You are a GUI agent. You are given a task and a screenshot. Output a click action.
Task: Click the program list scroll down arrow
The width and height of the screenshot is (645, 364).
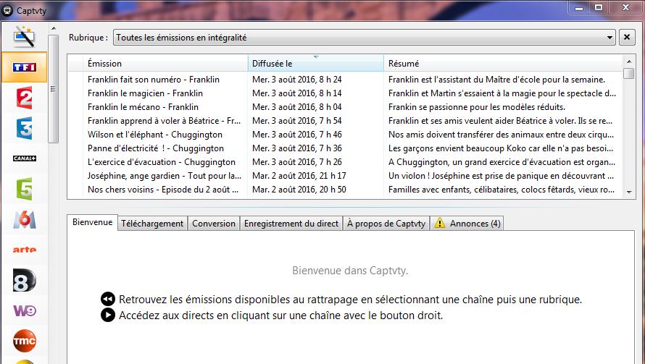629,192
